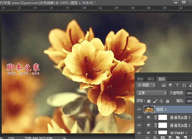Click adjustment icon of 渐变映射 1
Screen dimensions: 192x139
149,133
